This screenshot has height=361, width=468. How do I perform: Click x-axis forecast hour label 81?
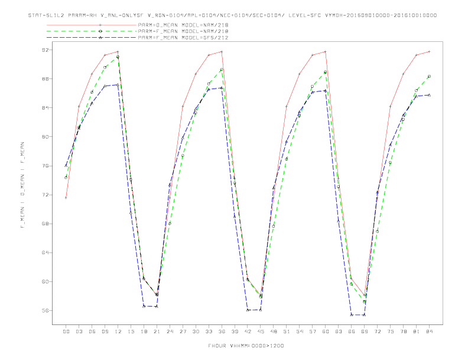pyautogui.click(x=417, y=332)
